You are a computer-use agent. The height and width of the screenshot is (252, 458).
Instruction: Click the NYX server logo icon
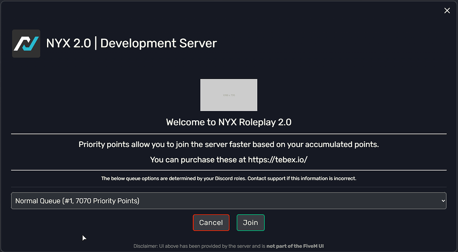pos(26,43)
